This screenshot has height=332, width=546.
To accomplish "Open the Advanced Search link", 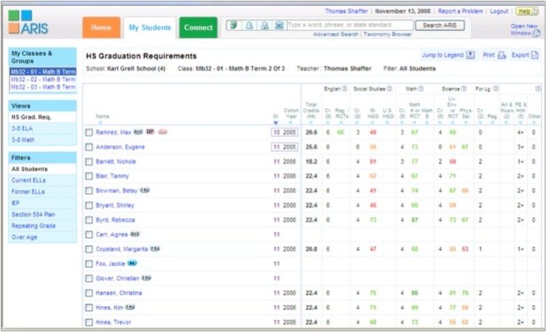I will click(335, 34).
